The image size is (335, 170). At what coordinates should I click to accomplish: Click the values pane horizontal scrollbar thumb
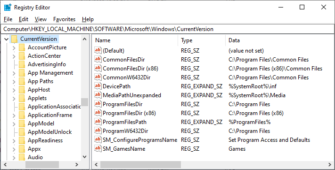[x=140, y=164]
